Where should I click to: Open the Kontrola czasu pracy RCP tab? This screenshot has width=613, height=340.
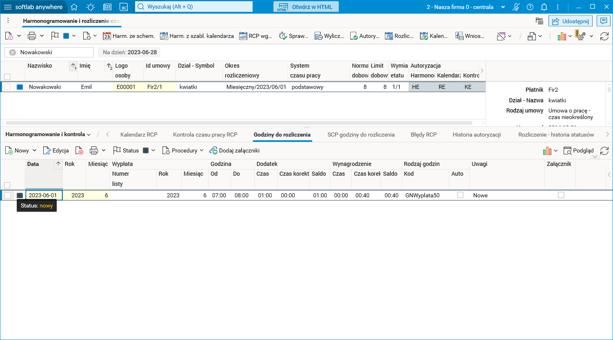(205, 135)
